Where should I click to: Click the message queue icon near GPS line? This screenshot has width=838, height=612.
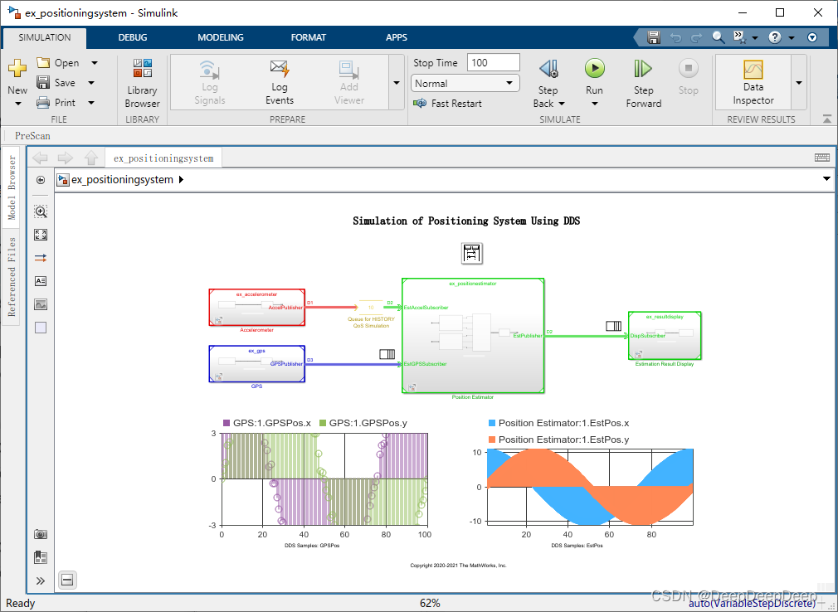pos(387,353)
